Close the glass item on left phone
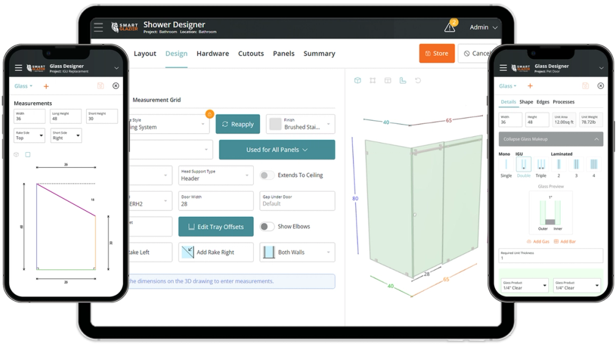 coord(116,86)
